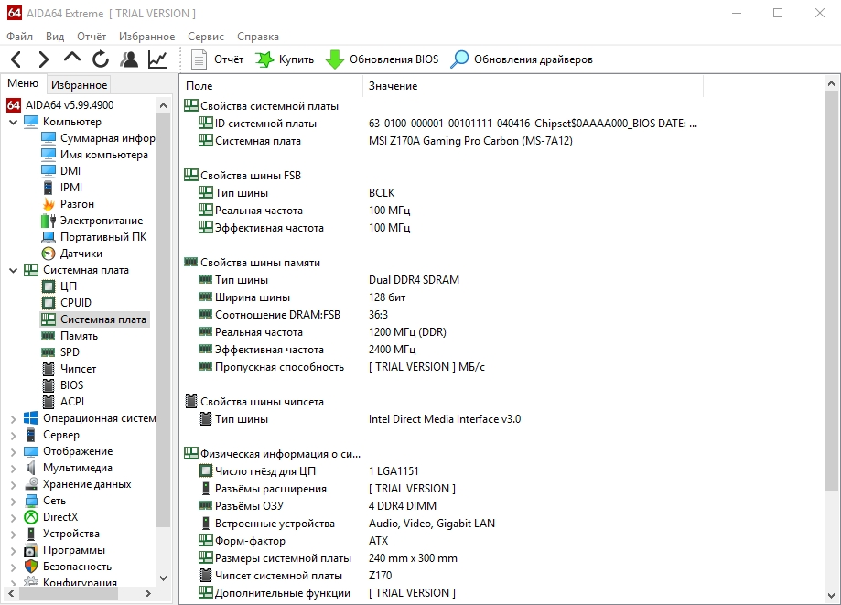Click the main panel scroll-up arrow
Image resolution: width=841 pixels, height=605 pixels.
point(831,83)
